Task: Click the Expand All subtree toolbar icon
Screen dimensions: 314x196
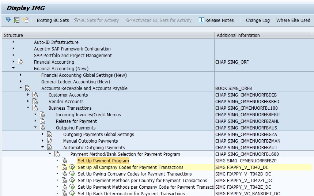Action: (8, 20)
